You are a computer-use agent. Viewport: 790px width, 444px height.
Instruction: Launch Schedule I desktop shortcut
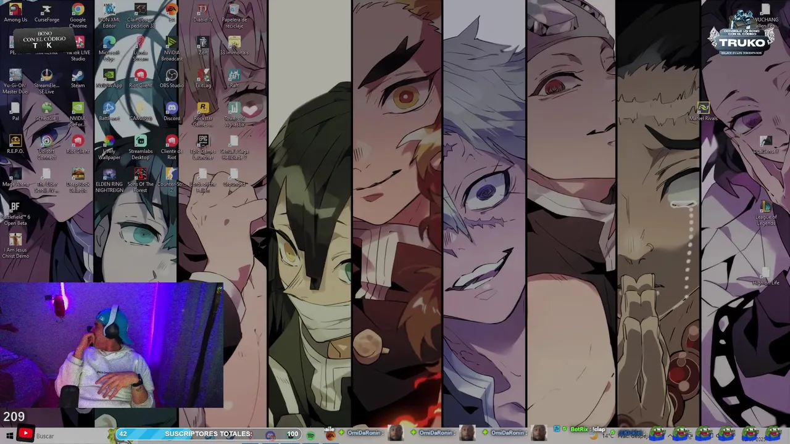pos(47,112)
